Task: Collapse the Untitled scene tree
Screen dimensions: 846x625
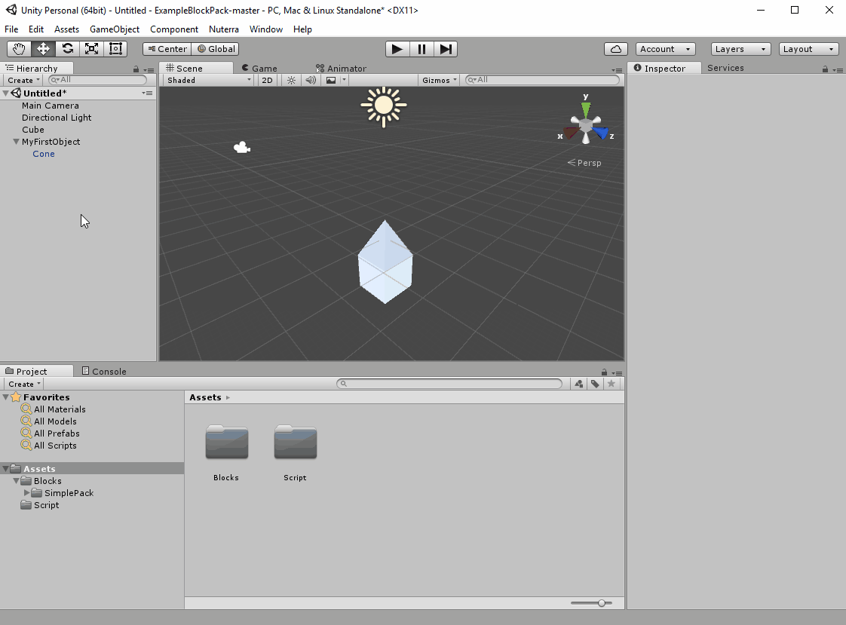Action: 5,93
